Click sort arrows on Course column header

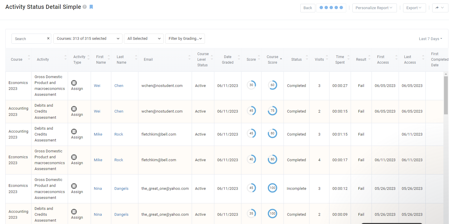coord(29,58)
